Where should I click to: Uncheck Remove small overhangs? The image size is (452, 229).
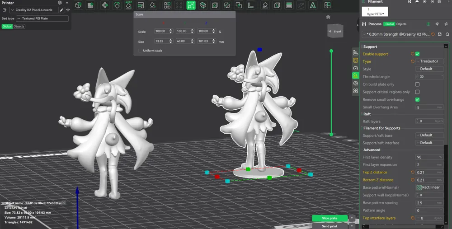417,99
